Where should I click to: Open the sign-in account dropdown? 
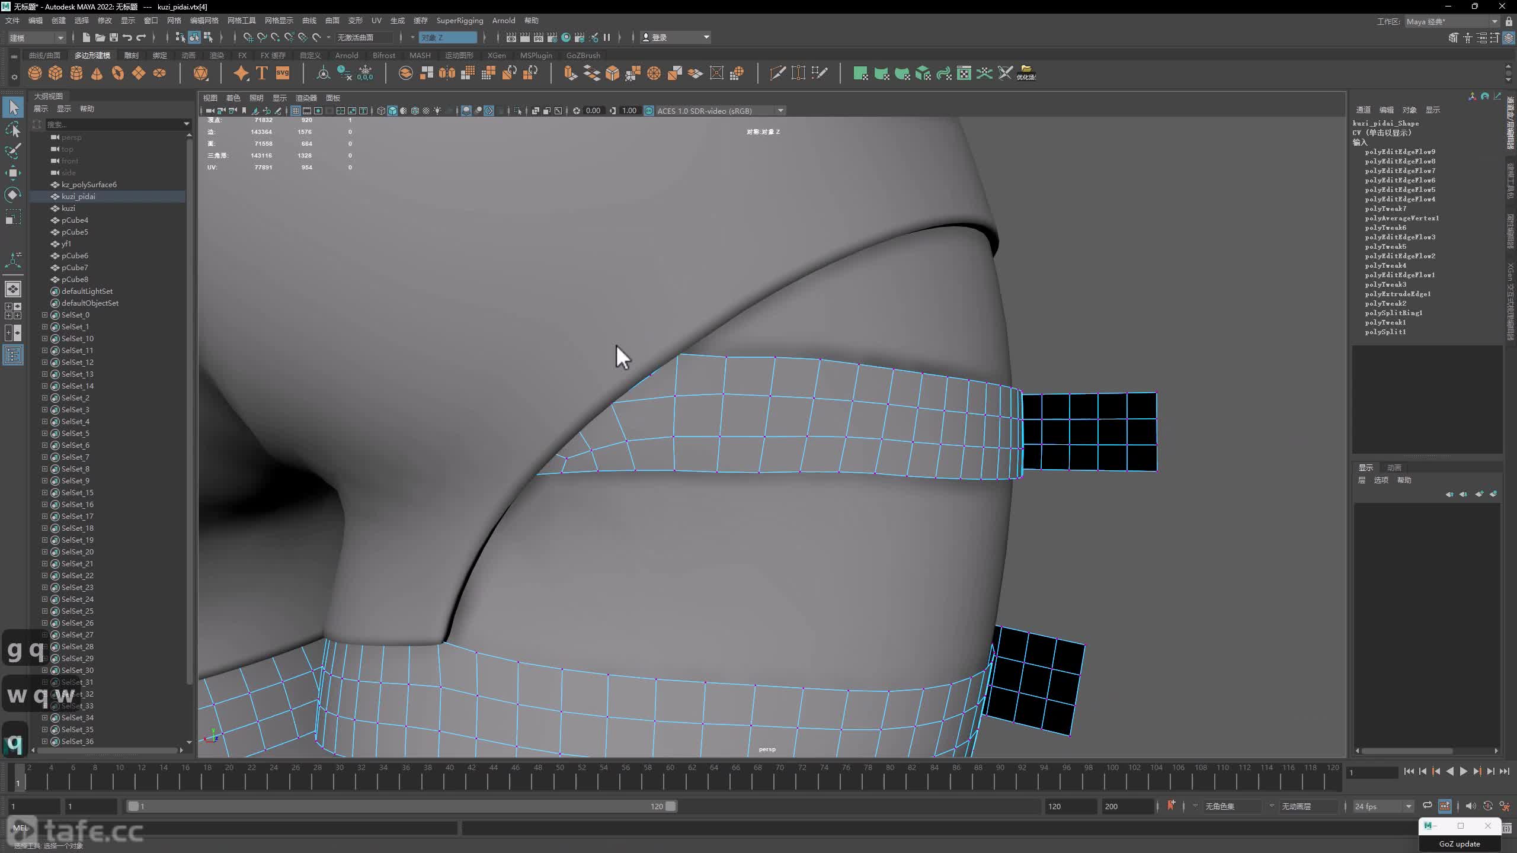coord(676,37)
